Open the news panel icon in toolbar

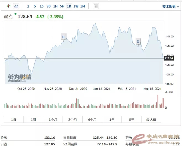(96, 6)
